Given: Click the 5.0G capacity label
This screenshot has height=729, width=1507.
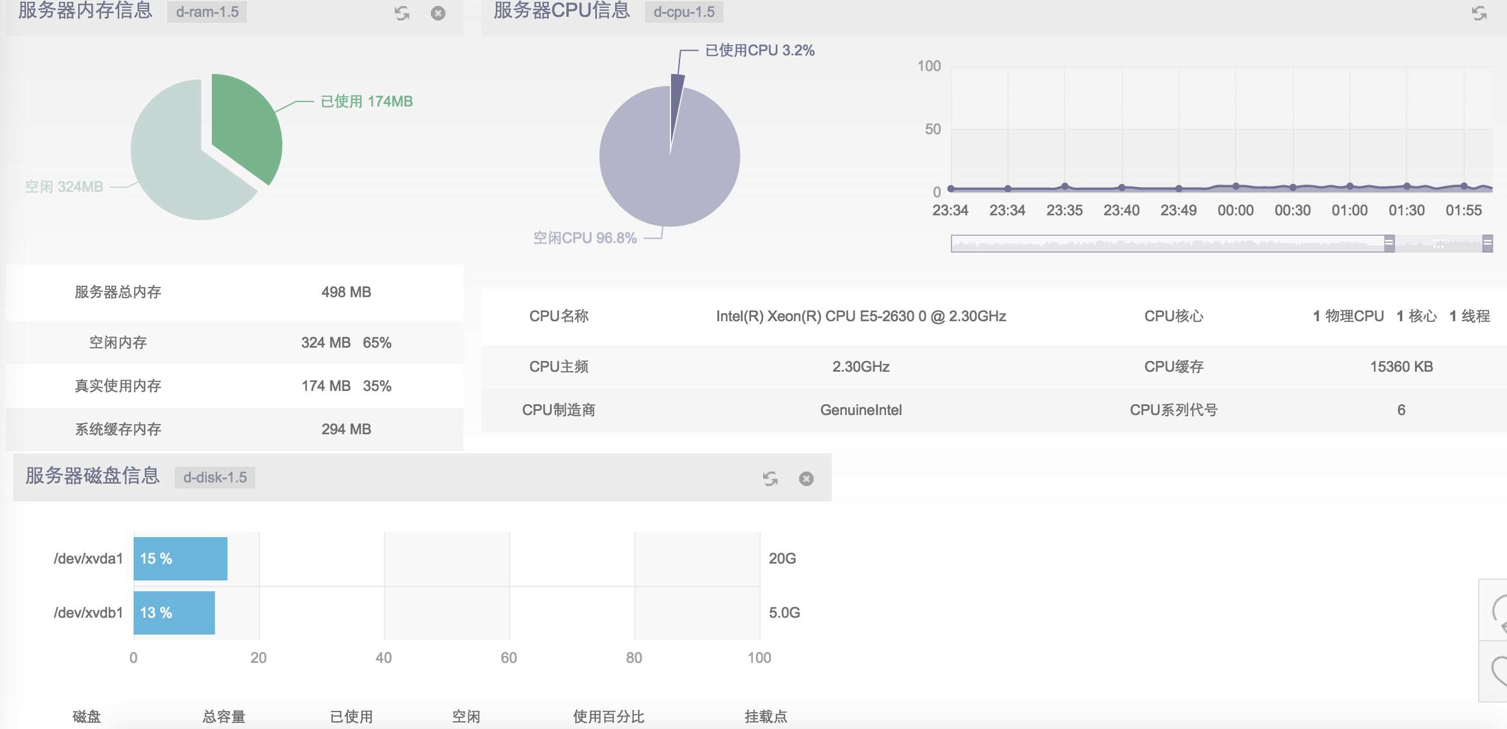Looking at the screenshot, I should (x=784, y=612).
